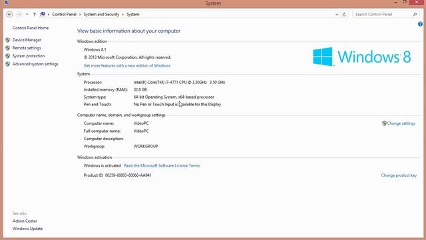This screenshot has width=426, height=240.
Task: Expand chevron before Control Panel breadcrumb
Action: (x=49, y=14)
